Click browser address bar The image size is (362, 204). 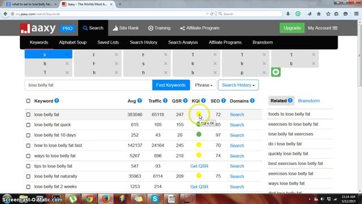point(109,14)
